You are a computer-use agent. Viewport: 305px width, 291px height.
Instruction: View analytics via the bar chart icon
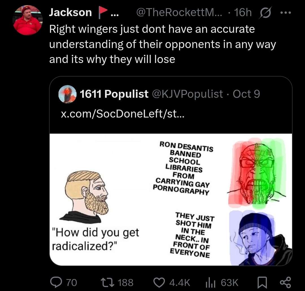pos(210,283)
